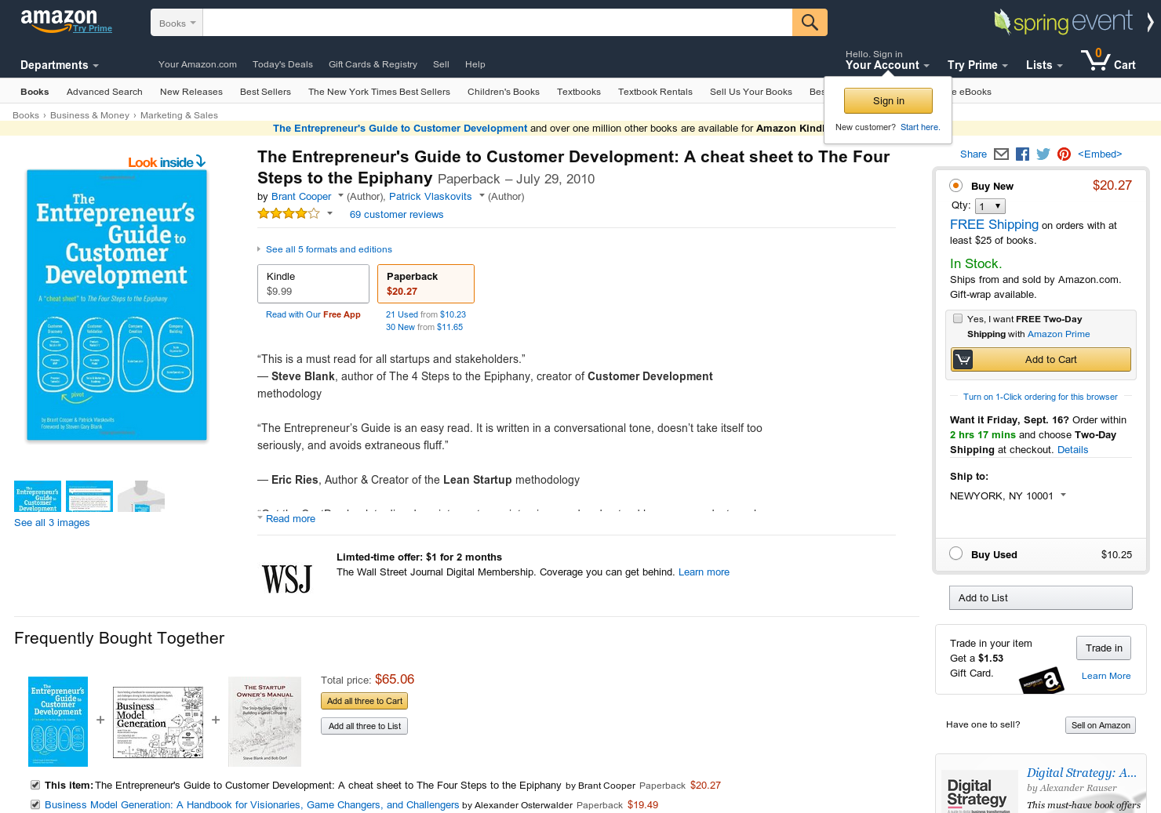Open Children's Books section
The height and width of the screenshot is (813, 1161).
point(504,92)
